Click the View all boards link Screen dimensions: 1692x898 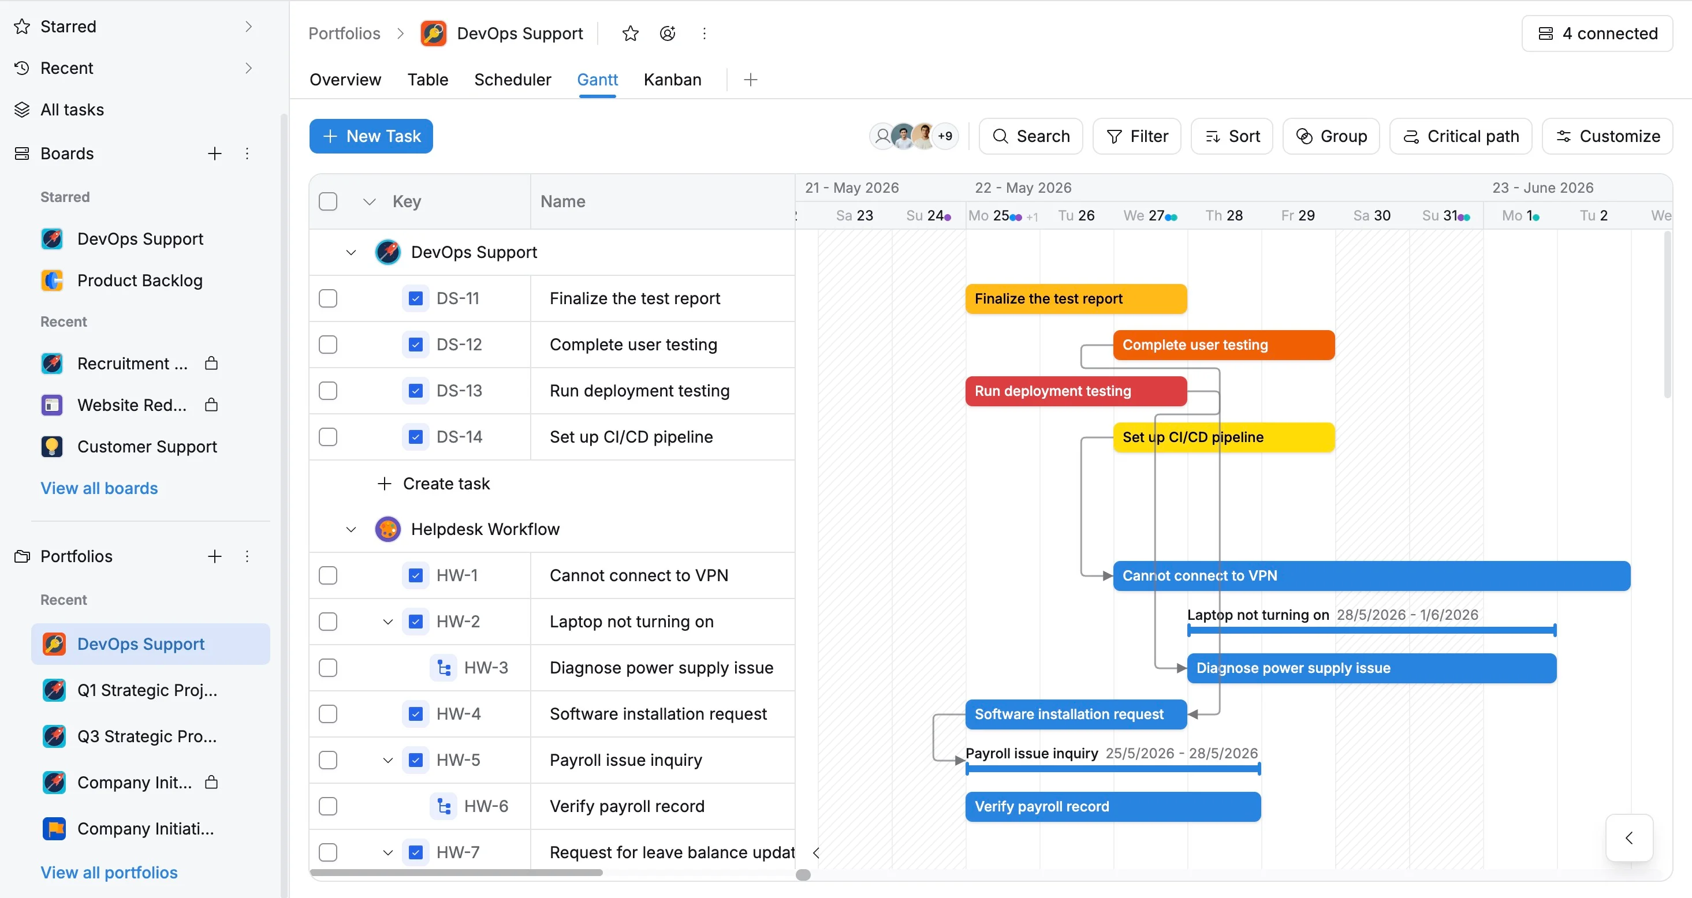coord(99,488)
